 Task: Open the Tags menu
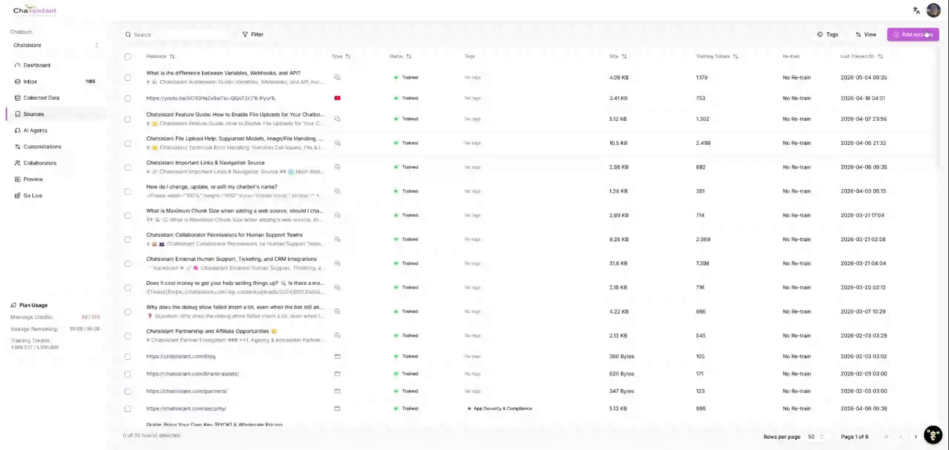coord(828,34)
